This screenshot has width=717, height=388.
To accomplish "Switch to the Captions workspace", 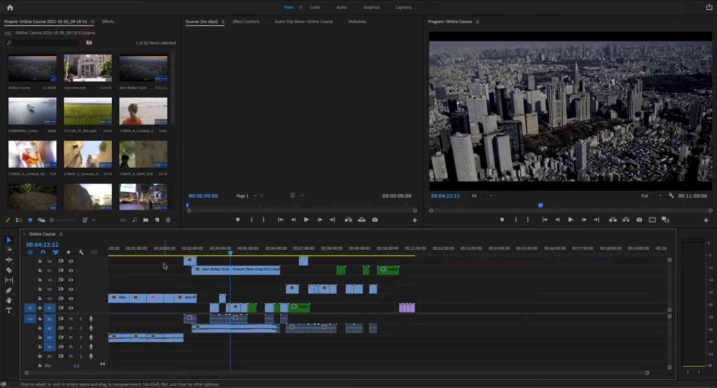I will [403, 7].
